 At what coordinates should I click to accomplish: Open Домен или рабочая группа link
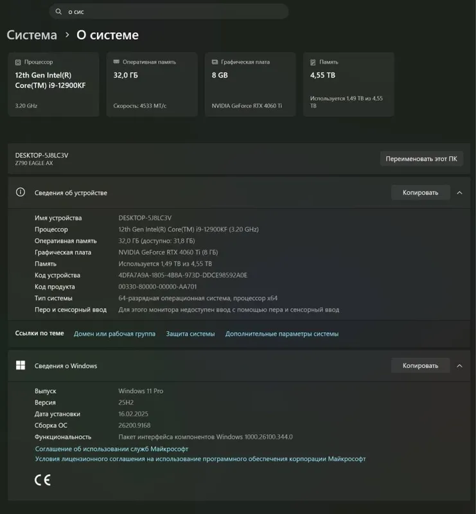114,333
